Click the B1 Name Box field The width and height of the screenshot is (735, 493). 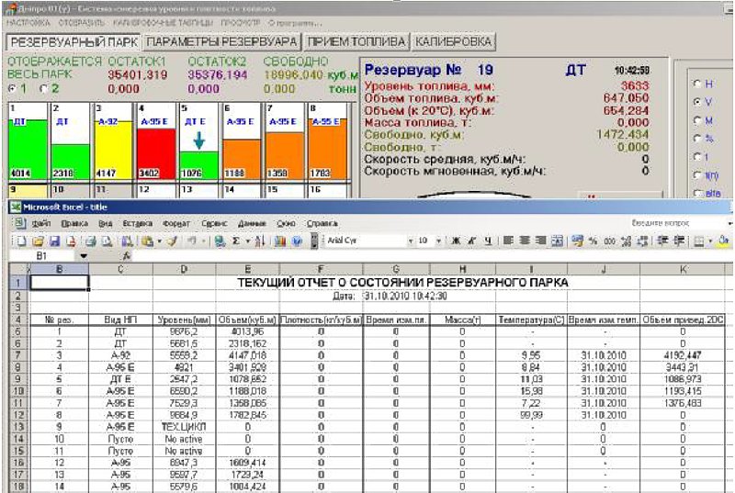click(x=42, y=256)
